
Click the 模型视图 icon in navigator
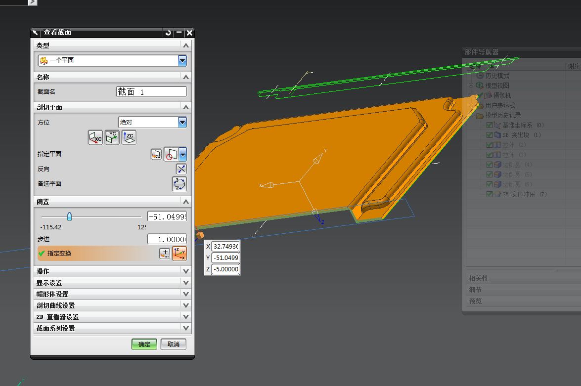click(x=480, y=85)
